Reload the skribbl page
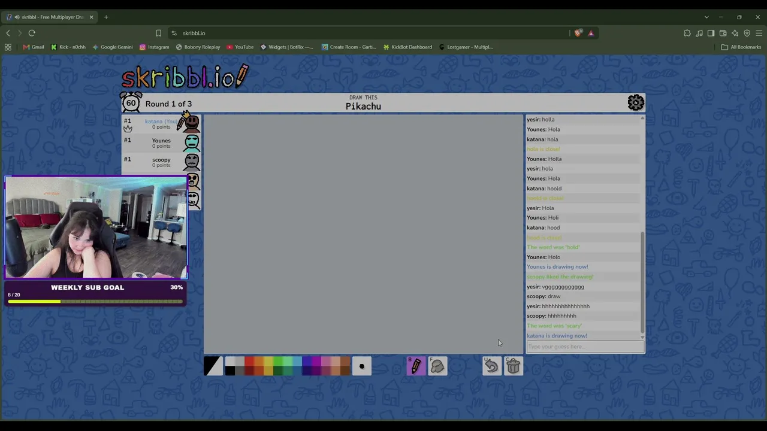 [x=32, y=33]
